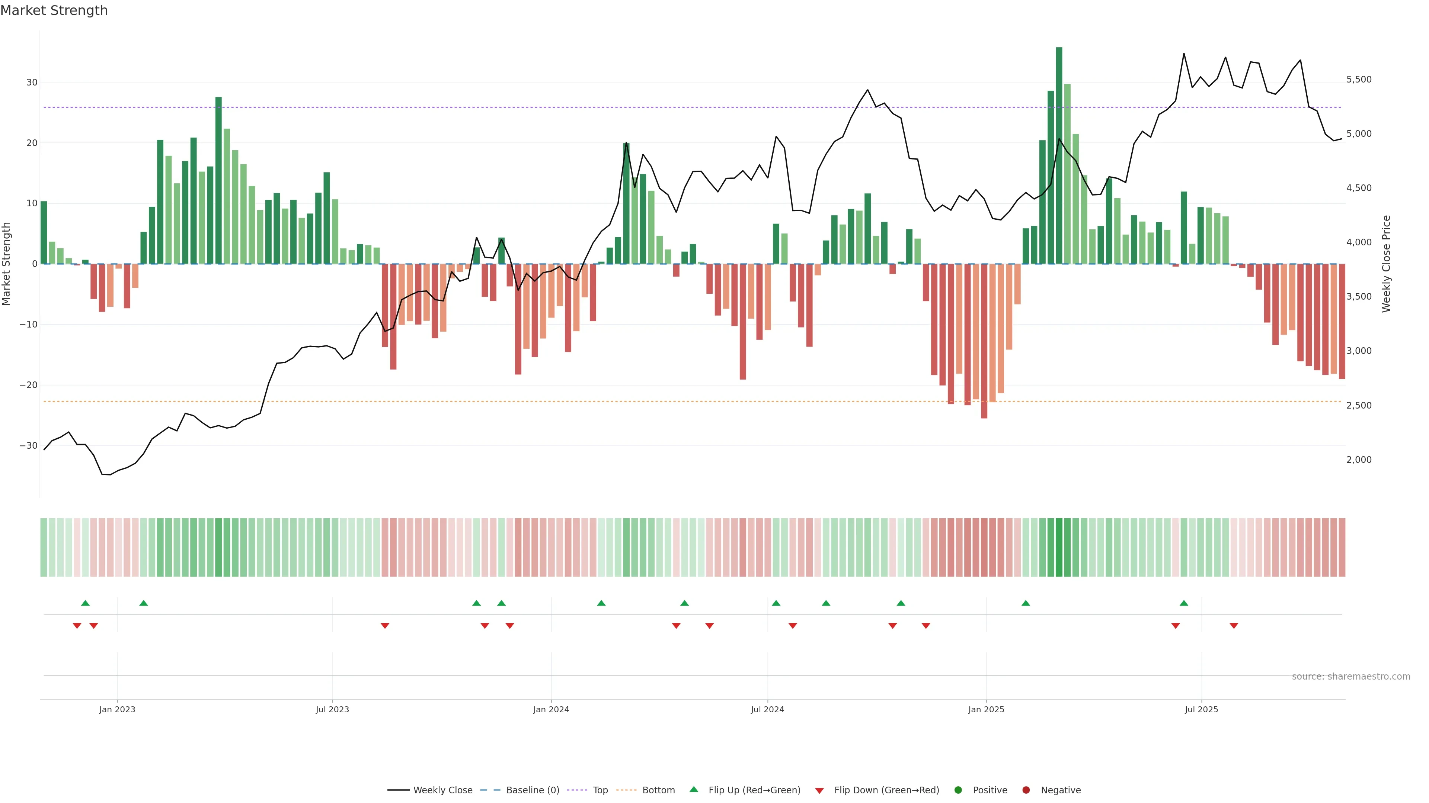Click the green Positive circle legend icon

pyautogui.click(x=958, y=790)
